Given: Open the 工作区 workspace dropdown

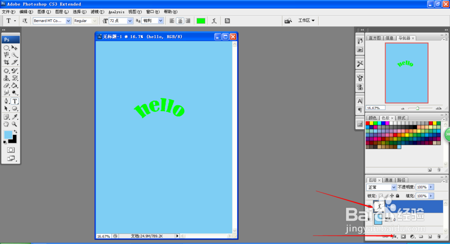Looking at the screenshot, I should click(306, 20).
